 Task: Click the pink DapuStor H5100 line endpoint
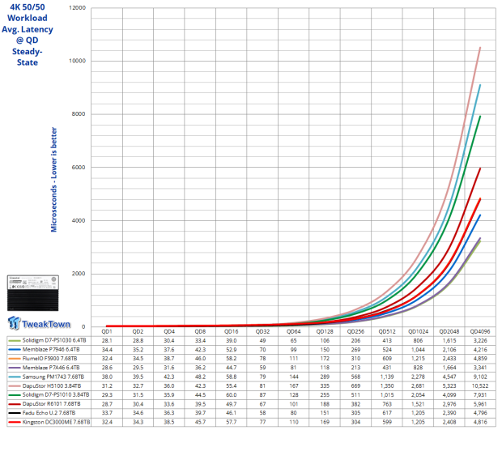click(x=480, y=48)
